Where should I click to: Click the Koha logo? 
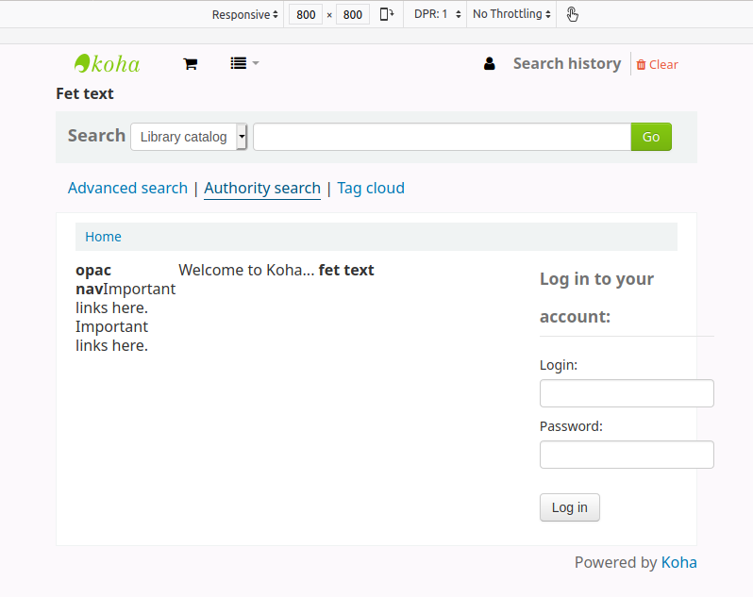107,63
